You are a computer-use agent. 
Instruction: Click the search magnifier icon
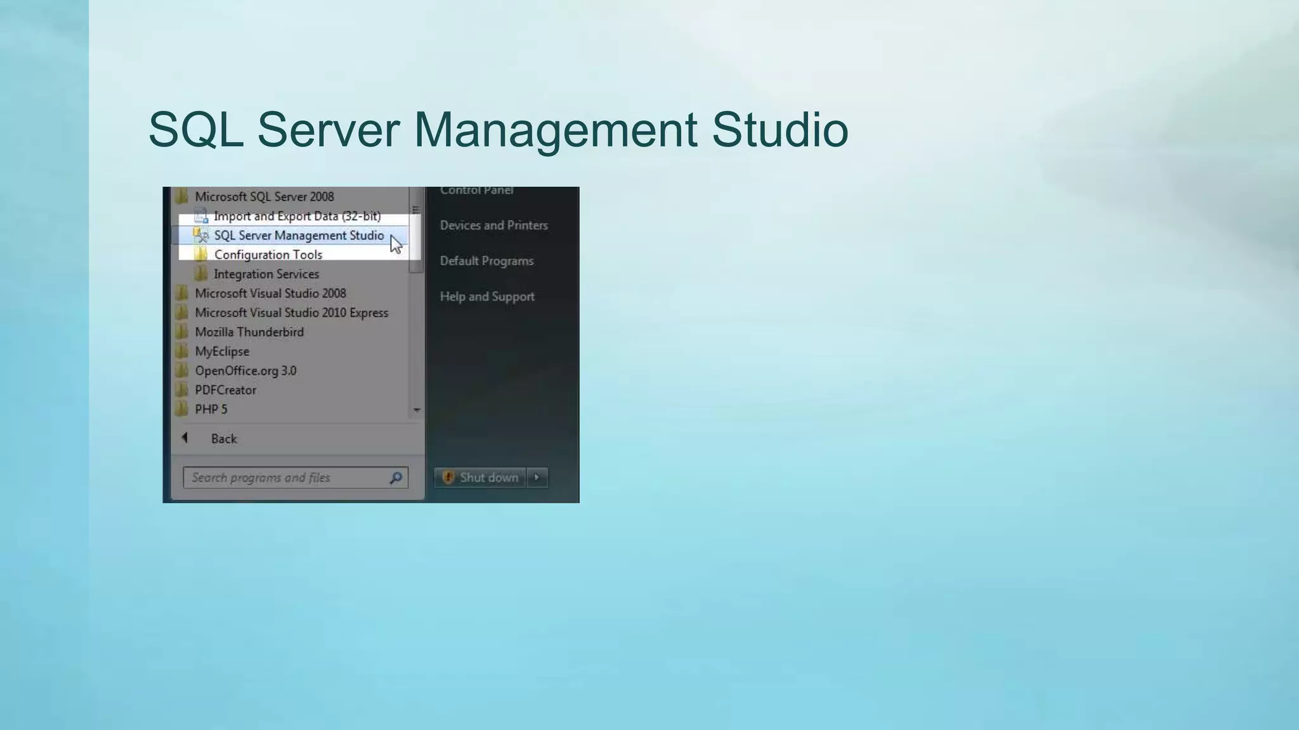click(396, 478)
